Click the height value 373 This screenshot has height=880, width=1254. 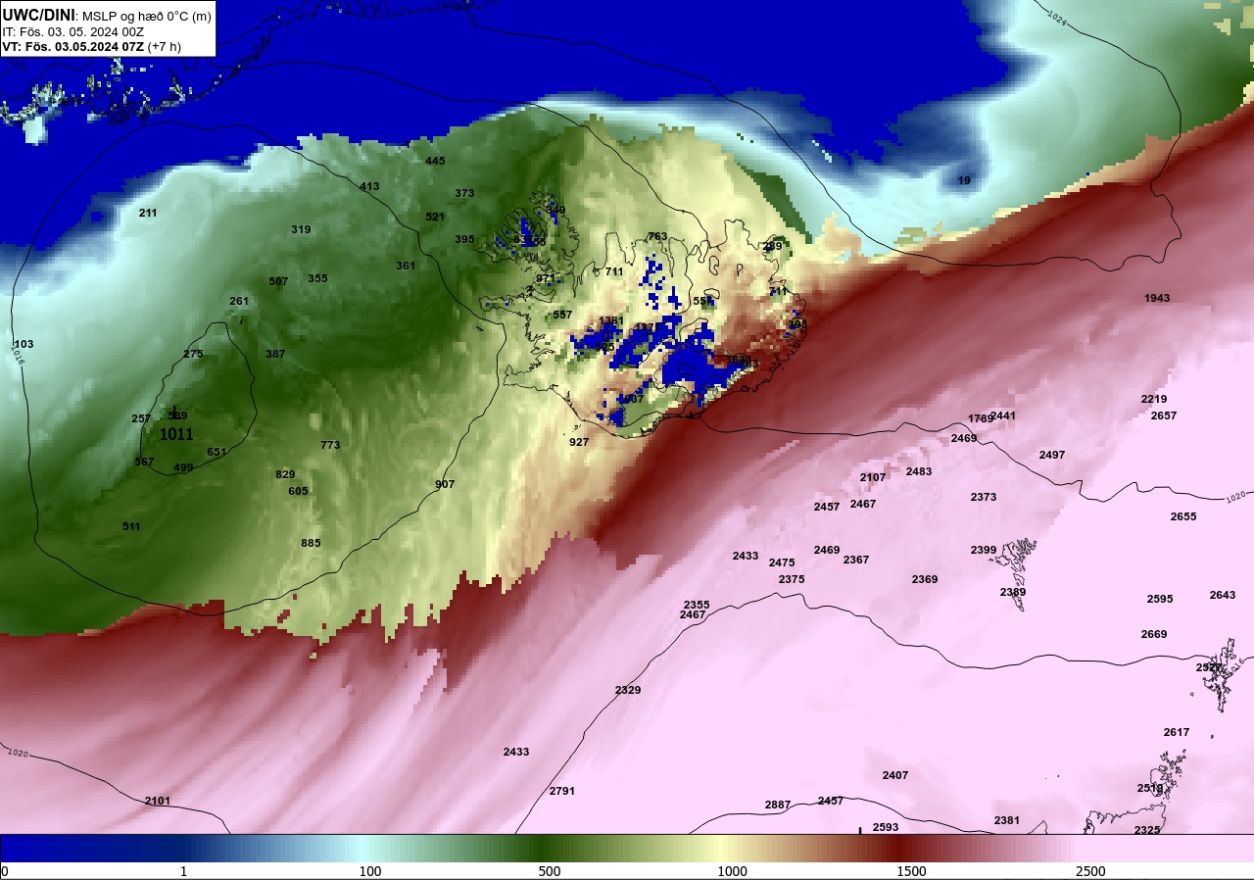[464, 193]
